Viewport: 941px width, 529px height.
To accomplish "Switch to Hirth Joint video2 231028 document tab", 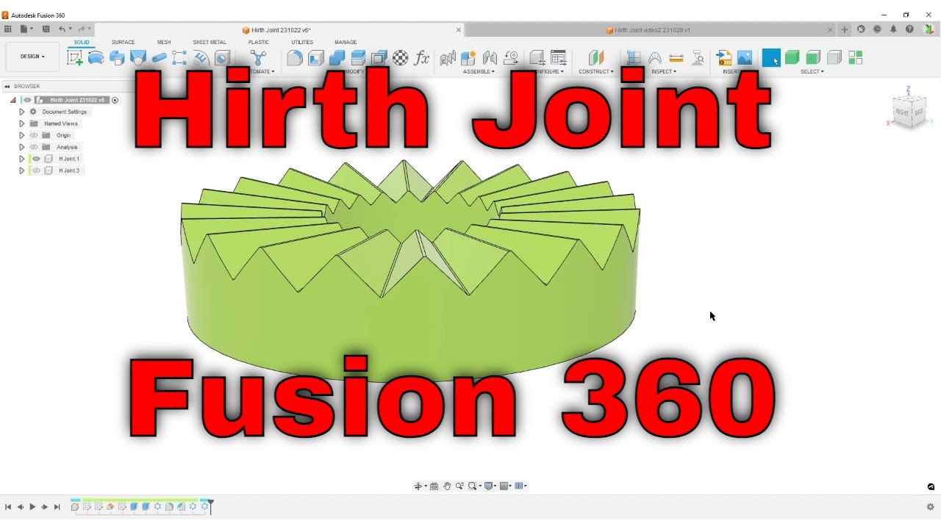I will click(x=647, y=30).
